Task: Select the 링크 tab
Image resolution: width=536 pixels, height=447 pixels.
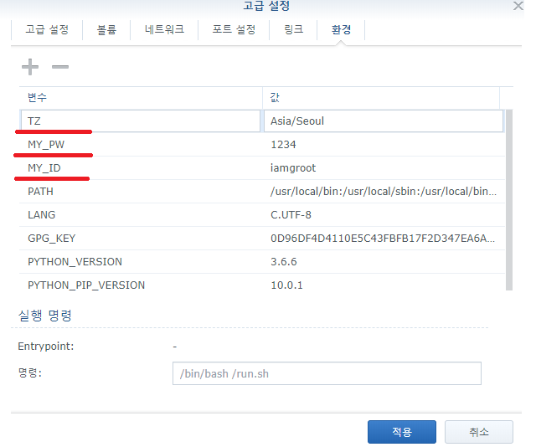Action: pos(291,30)
